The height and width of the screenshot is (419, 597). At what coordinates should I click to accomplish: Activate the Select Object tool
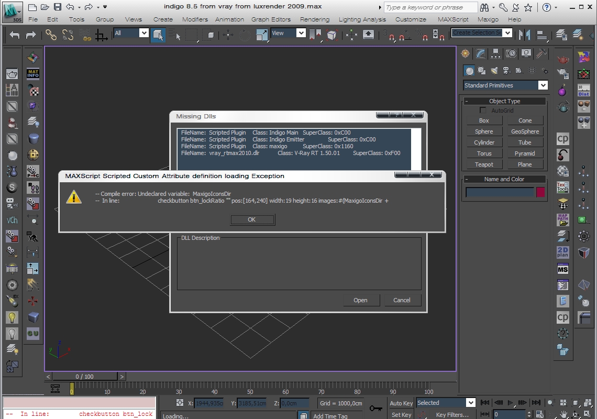[x=158, y=35]
